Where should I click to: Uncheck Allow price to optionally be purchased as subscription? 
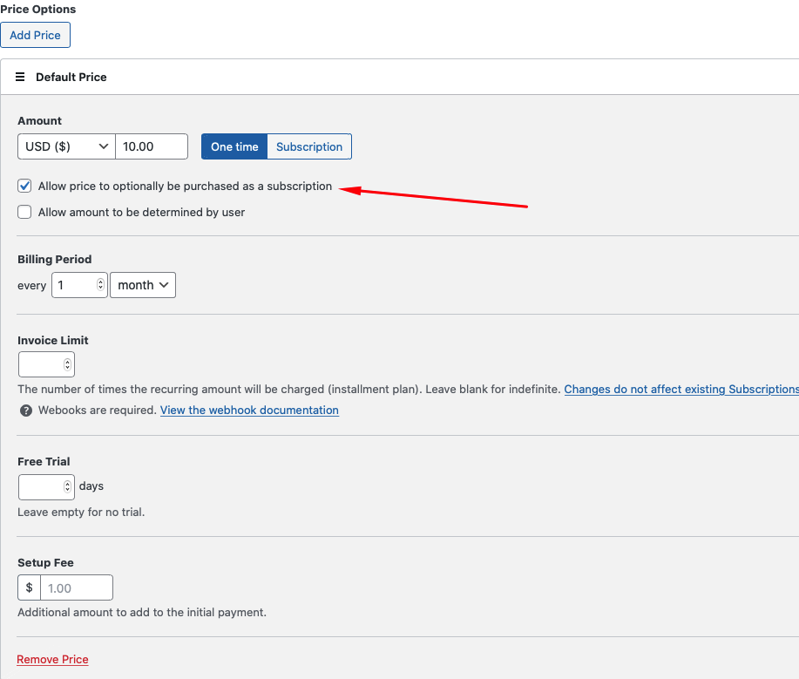coord(24,186)
